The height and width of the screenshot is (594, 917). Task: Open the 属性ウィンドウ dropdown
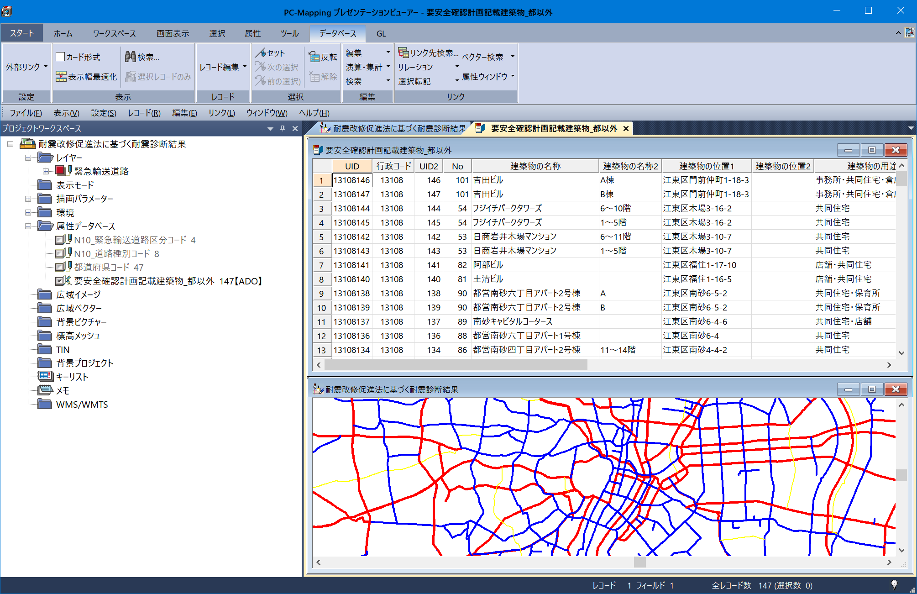[x=488, y=77]
